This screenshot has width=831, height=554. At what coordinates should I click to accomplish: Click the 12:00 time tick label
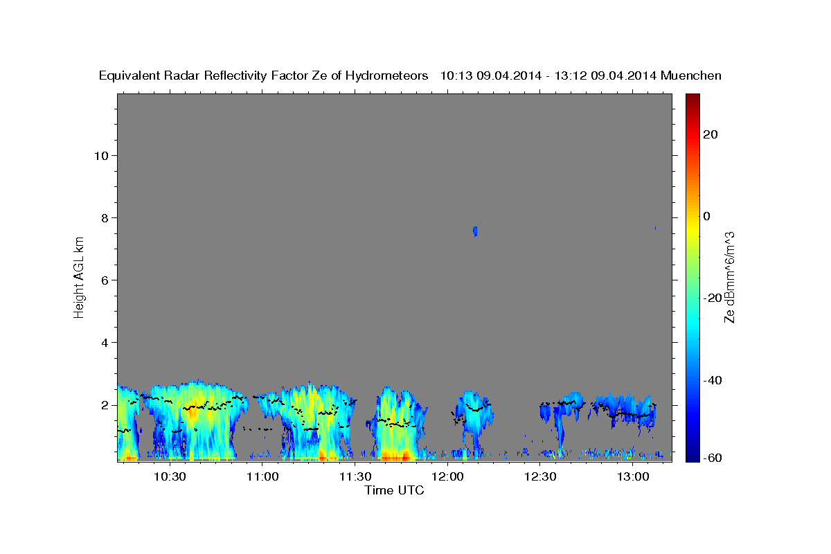(x=447, y=477)
